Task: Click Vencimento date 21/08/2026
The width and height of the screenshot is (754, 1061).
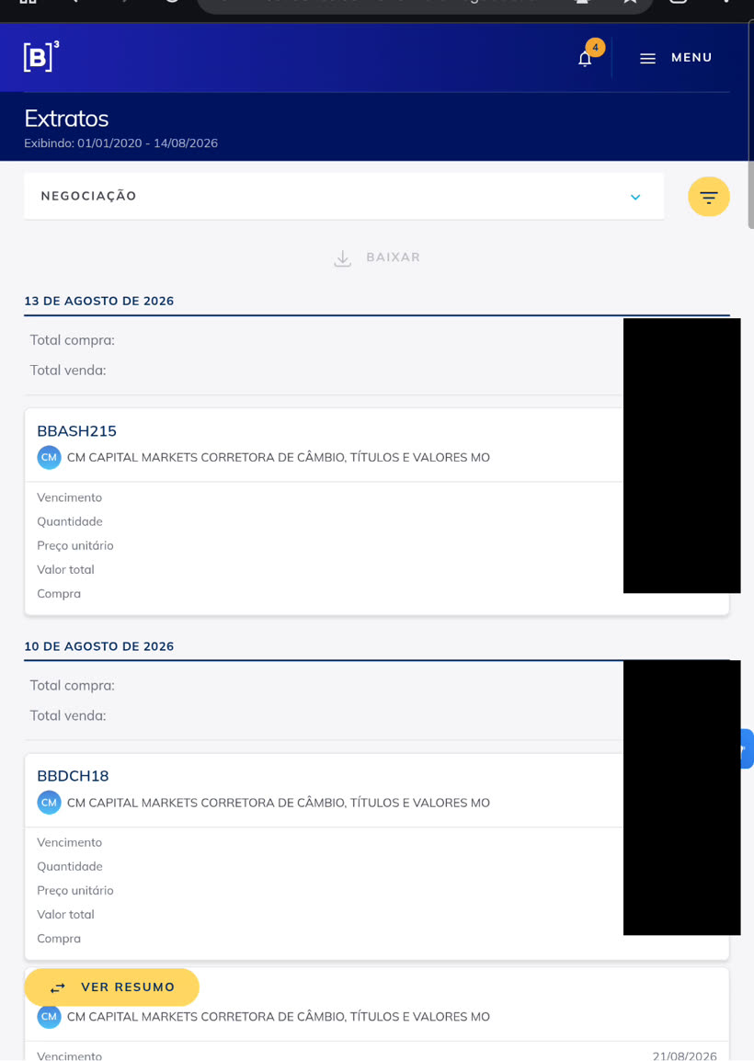Action: [x=684, y=1055]
